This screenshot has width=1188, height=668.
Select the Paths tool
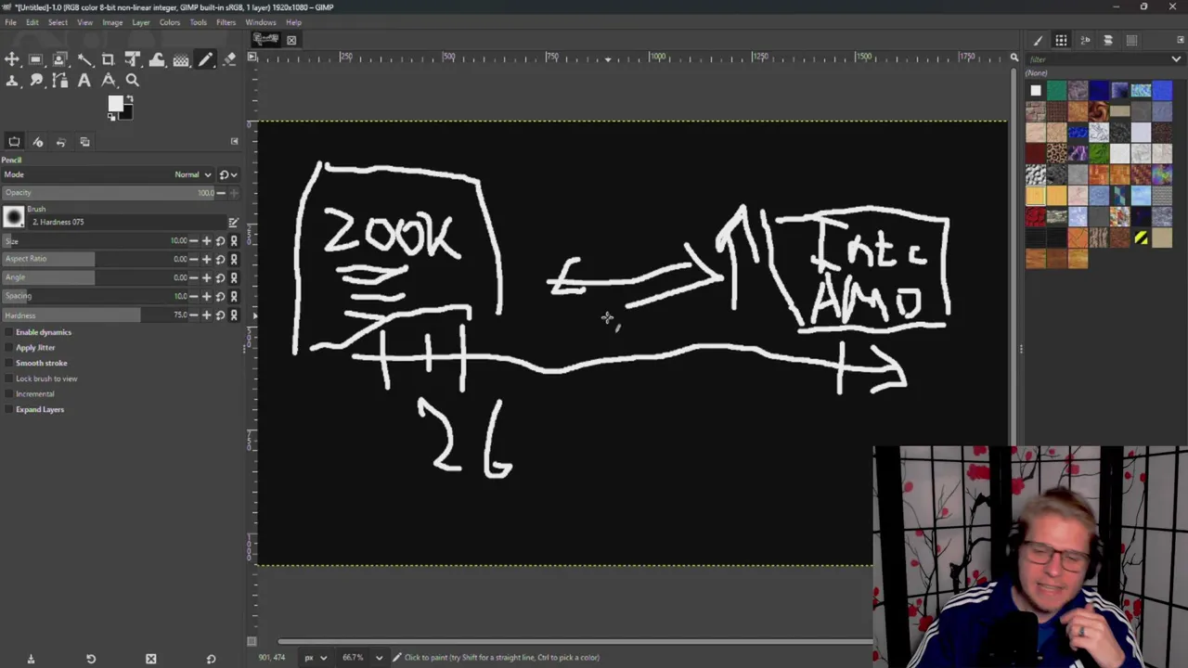coord(60,81)
